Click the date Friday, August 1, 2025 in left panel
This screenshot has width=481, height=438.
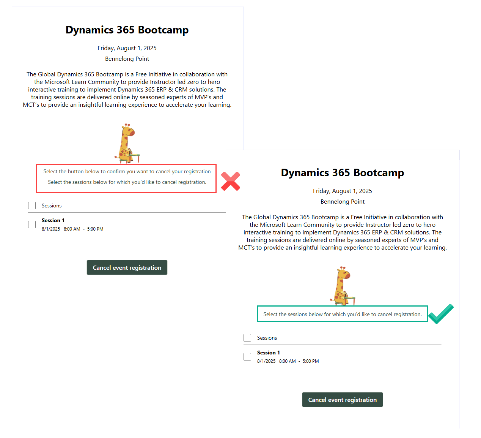click(x=127, y=48)
